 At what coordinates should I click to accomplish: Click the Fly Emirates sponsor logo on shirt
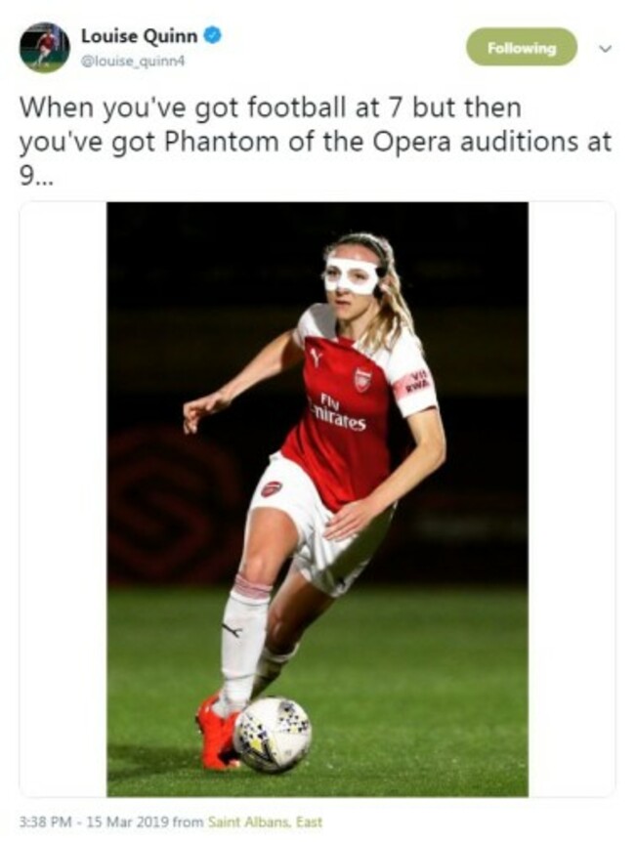(338, 414)
